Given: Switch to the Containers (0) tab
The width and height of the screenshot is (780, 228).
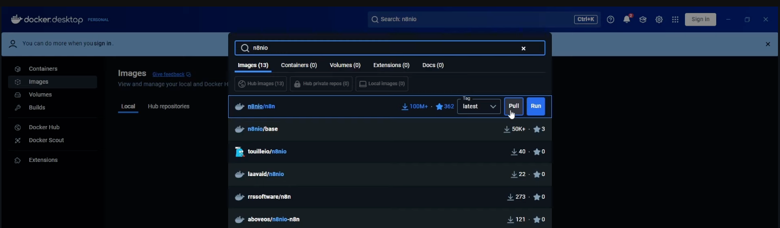Looking at the screenshot, I should [x=299, y=65].
